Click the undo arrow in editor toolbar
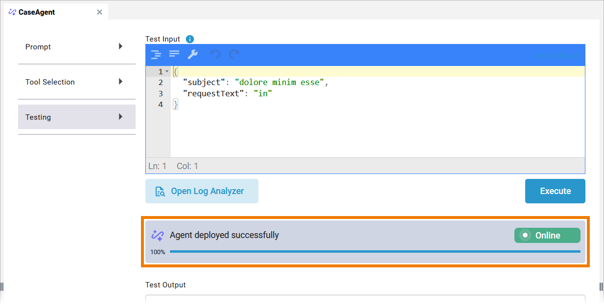Viewport: 604px width, 305px height. [x=215, y=54]
